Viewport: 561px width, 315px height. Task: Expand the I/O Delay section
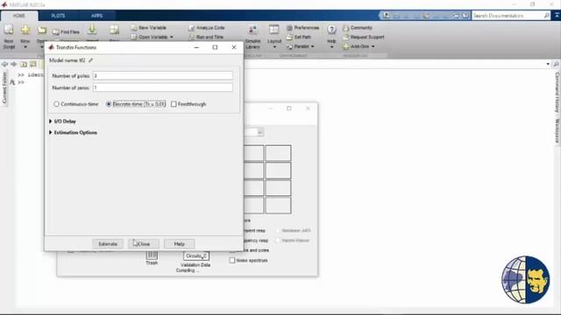[51, 122]
